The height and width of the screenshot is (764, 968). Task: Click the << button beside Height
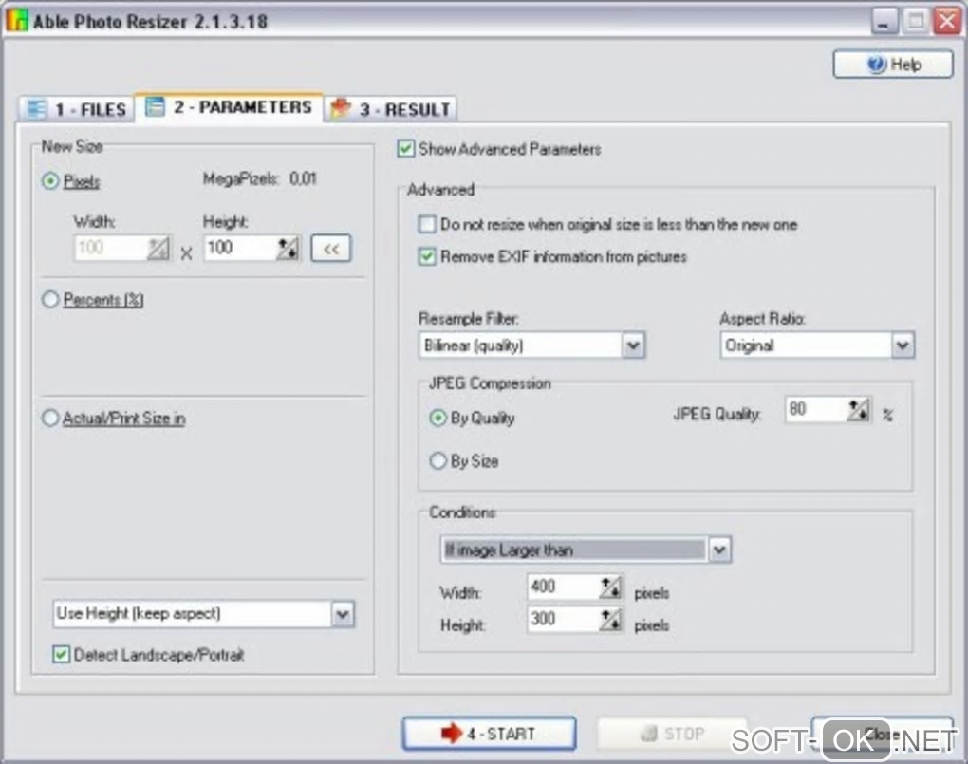331,249
